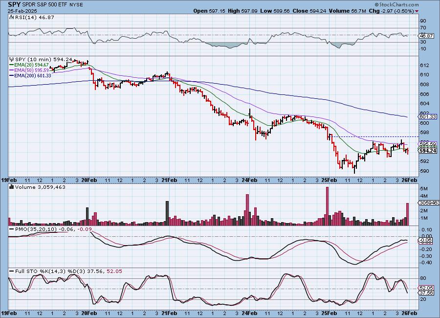Click the -0.40 PMO axis label

click(x=426, y=263)
